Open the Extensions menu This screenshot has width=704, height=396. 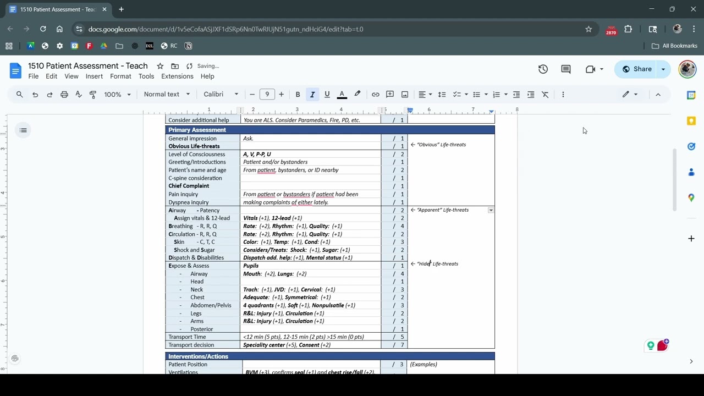(x=177, y=76)
